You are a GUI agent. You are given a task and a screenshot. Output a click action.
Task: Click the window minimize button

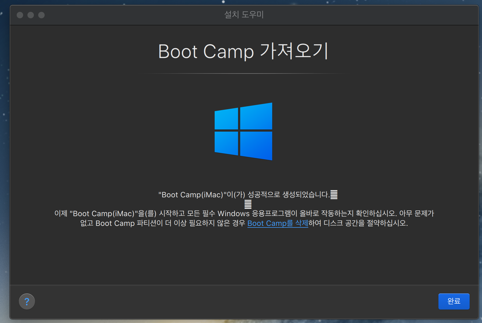coord(31,15)
